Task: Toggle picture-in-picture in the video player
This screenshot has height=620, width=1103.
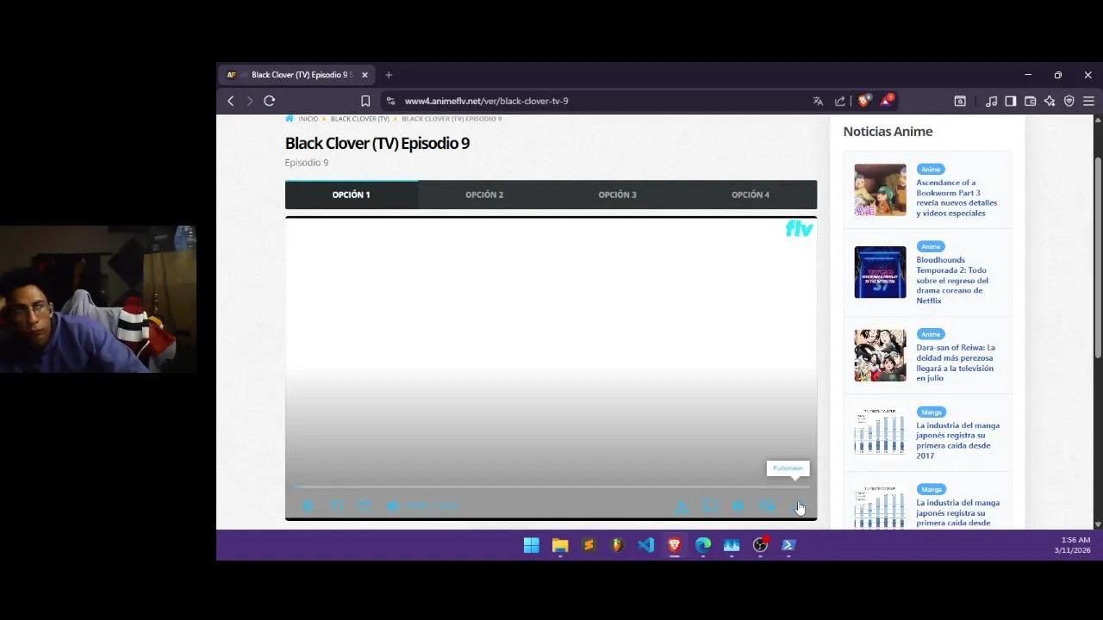Action: [767, 506]
